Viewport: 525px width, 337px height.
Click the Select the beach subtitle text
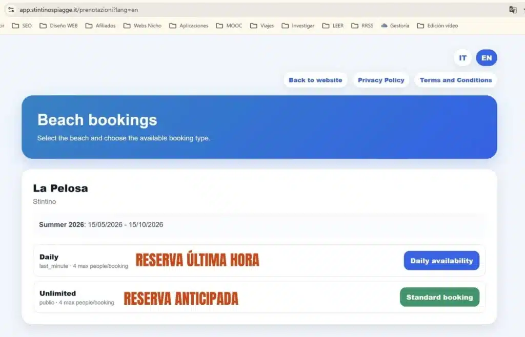coord(124,138)
